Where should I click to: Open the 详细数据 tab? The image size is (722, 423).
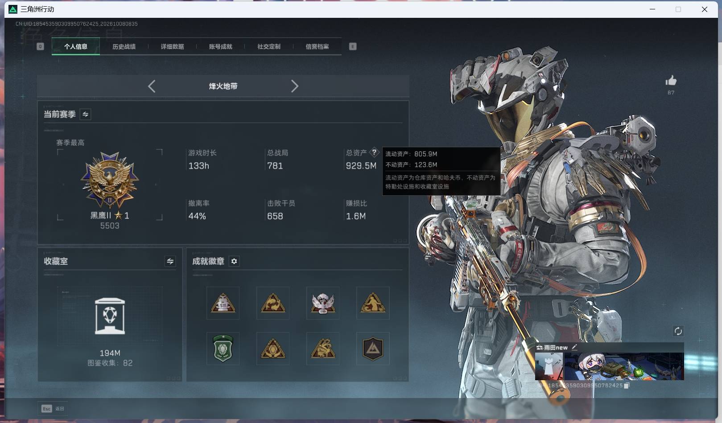(172, 46)
